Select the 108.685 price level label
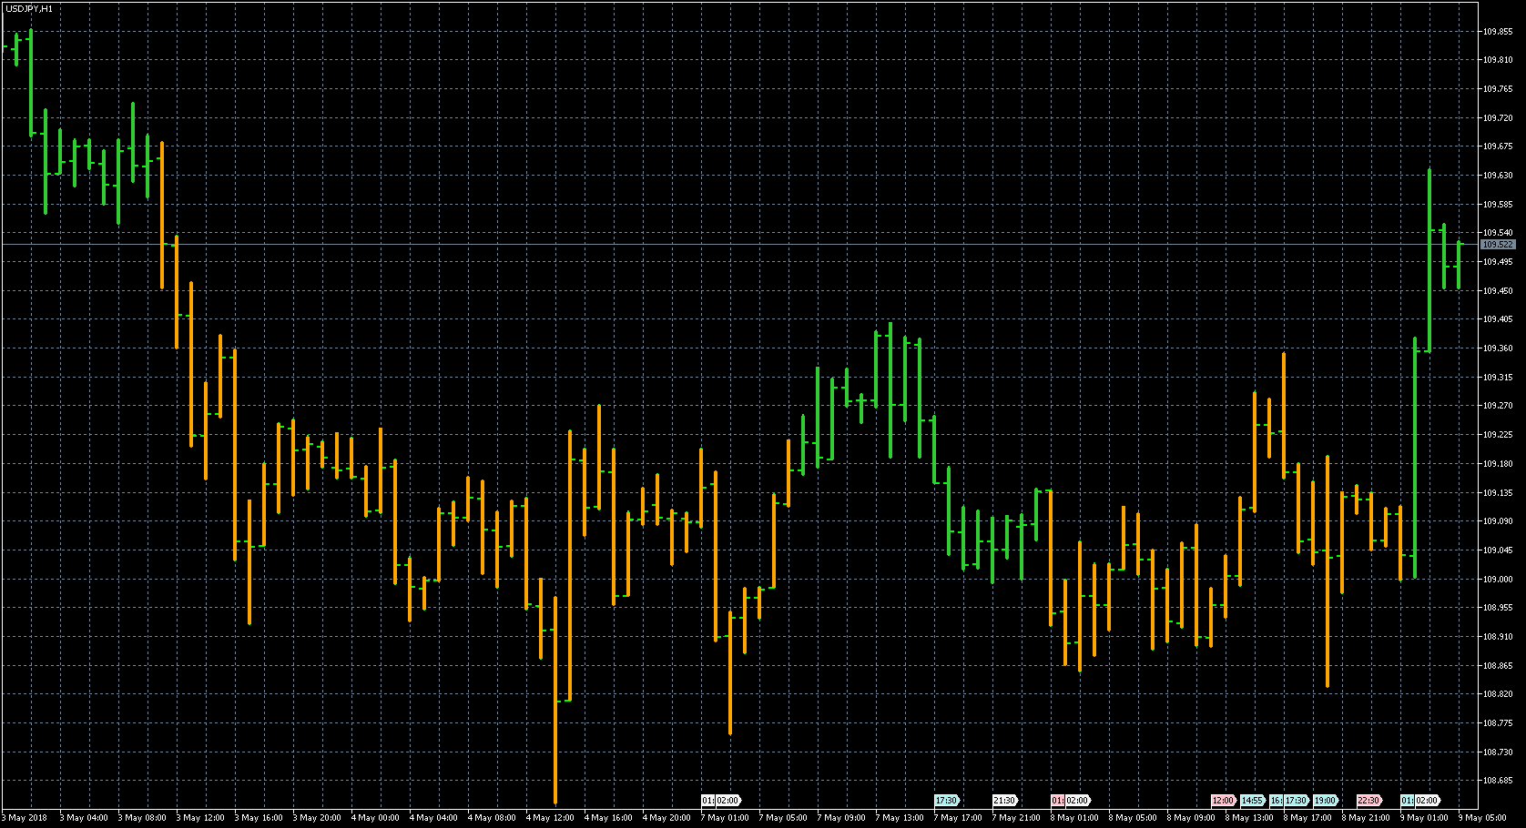The image size is (1526, 828). click(x=1497, y=781)
